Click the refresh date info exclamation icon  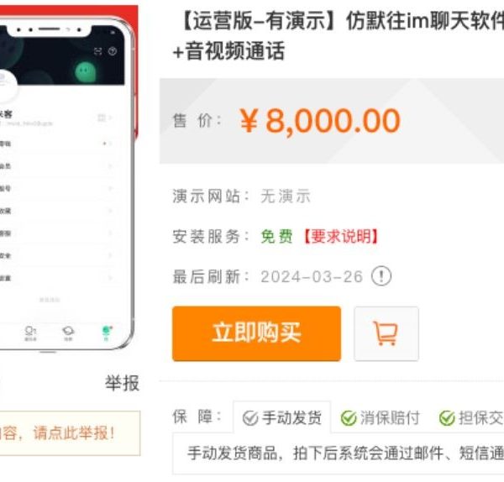pyautogui.click(x=381, y=276)
